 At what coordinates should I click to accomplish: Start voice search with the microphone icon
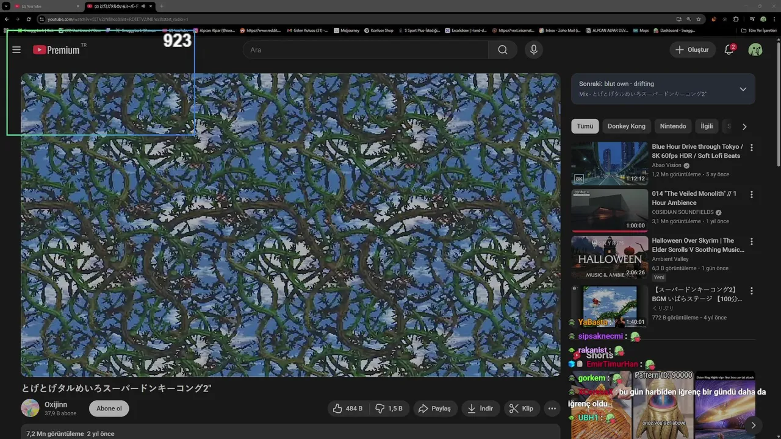pos(533,49)
